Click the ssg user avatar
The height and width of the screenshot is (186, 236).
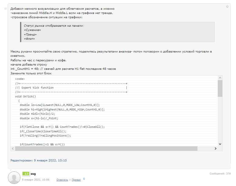[14, 178]
